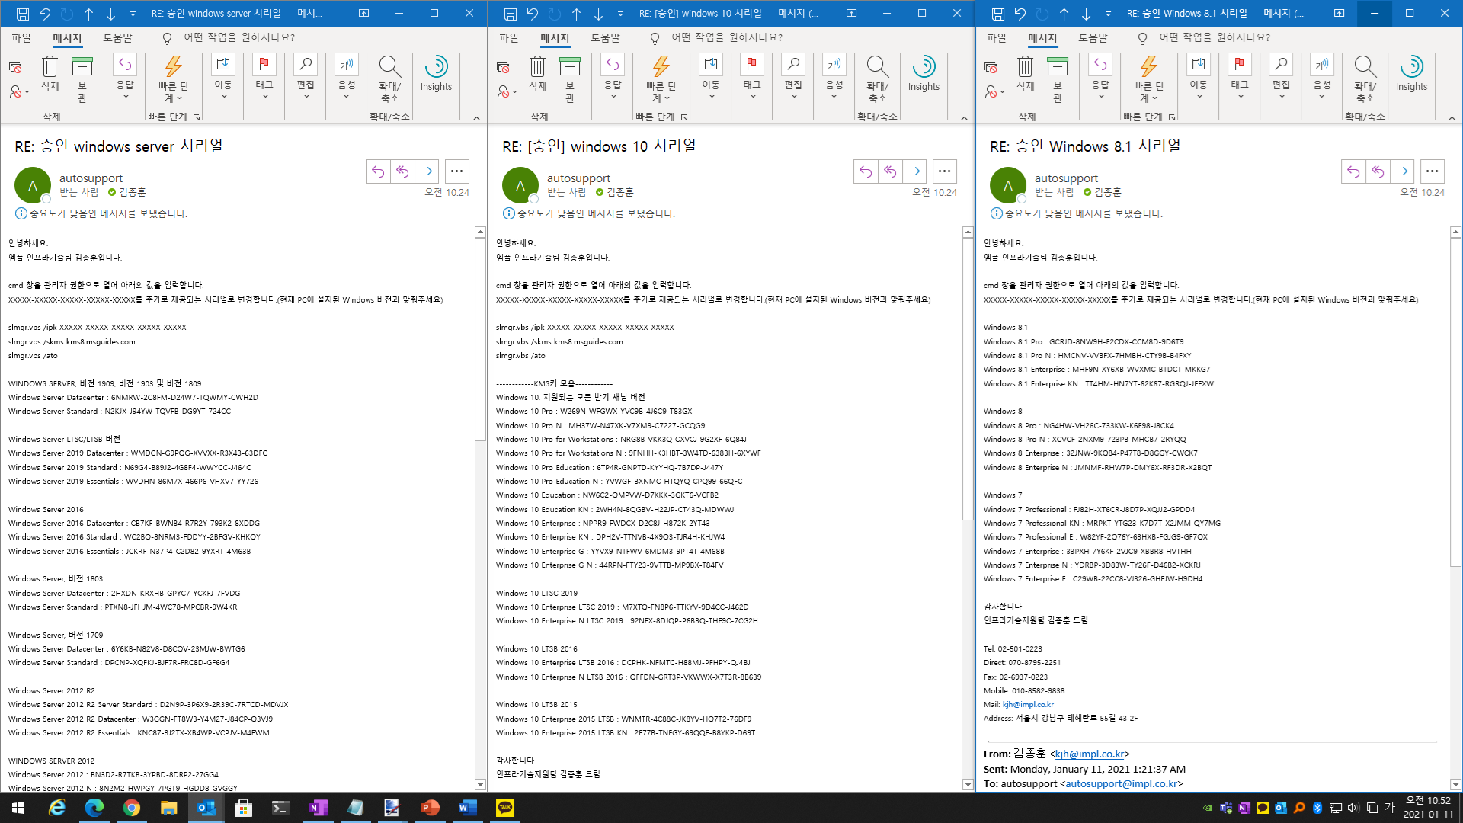This screenshot has height=823, width=1463.
Task: Open KakaoTalk from the Windows taskbar
Action: (504, 808)
